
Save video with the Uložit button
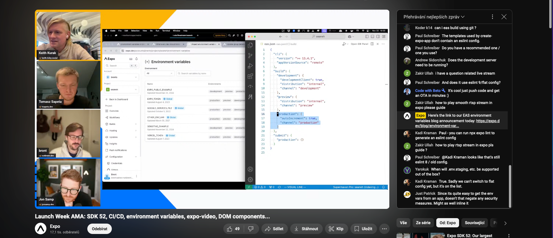(x=363, y=229)
